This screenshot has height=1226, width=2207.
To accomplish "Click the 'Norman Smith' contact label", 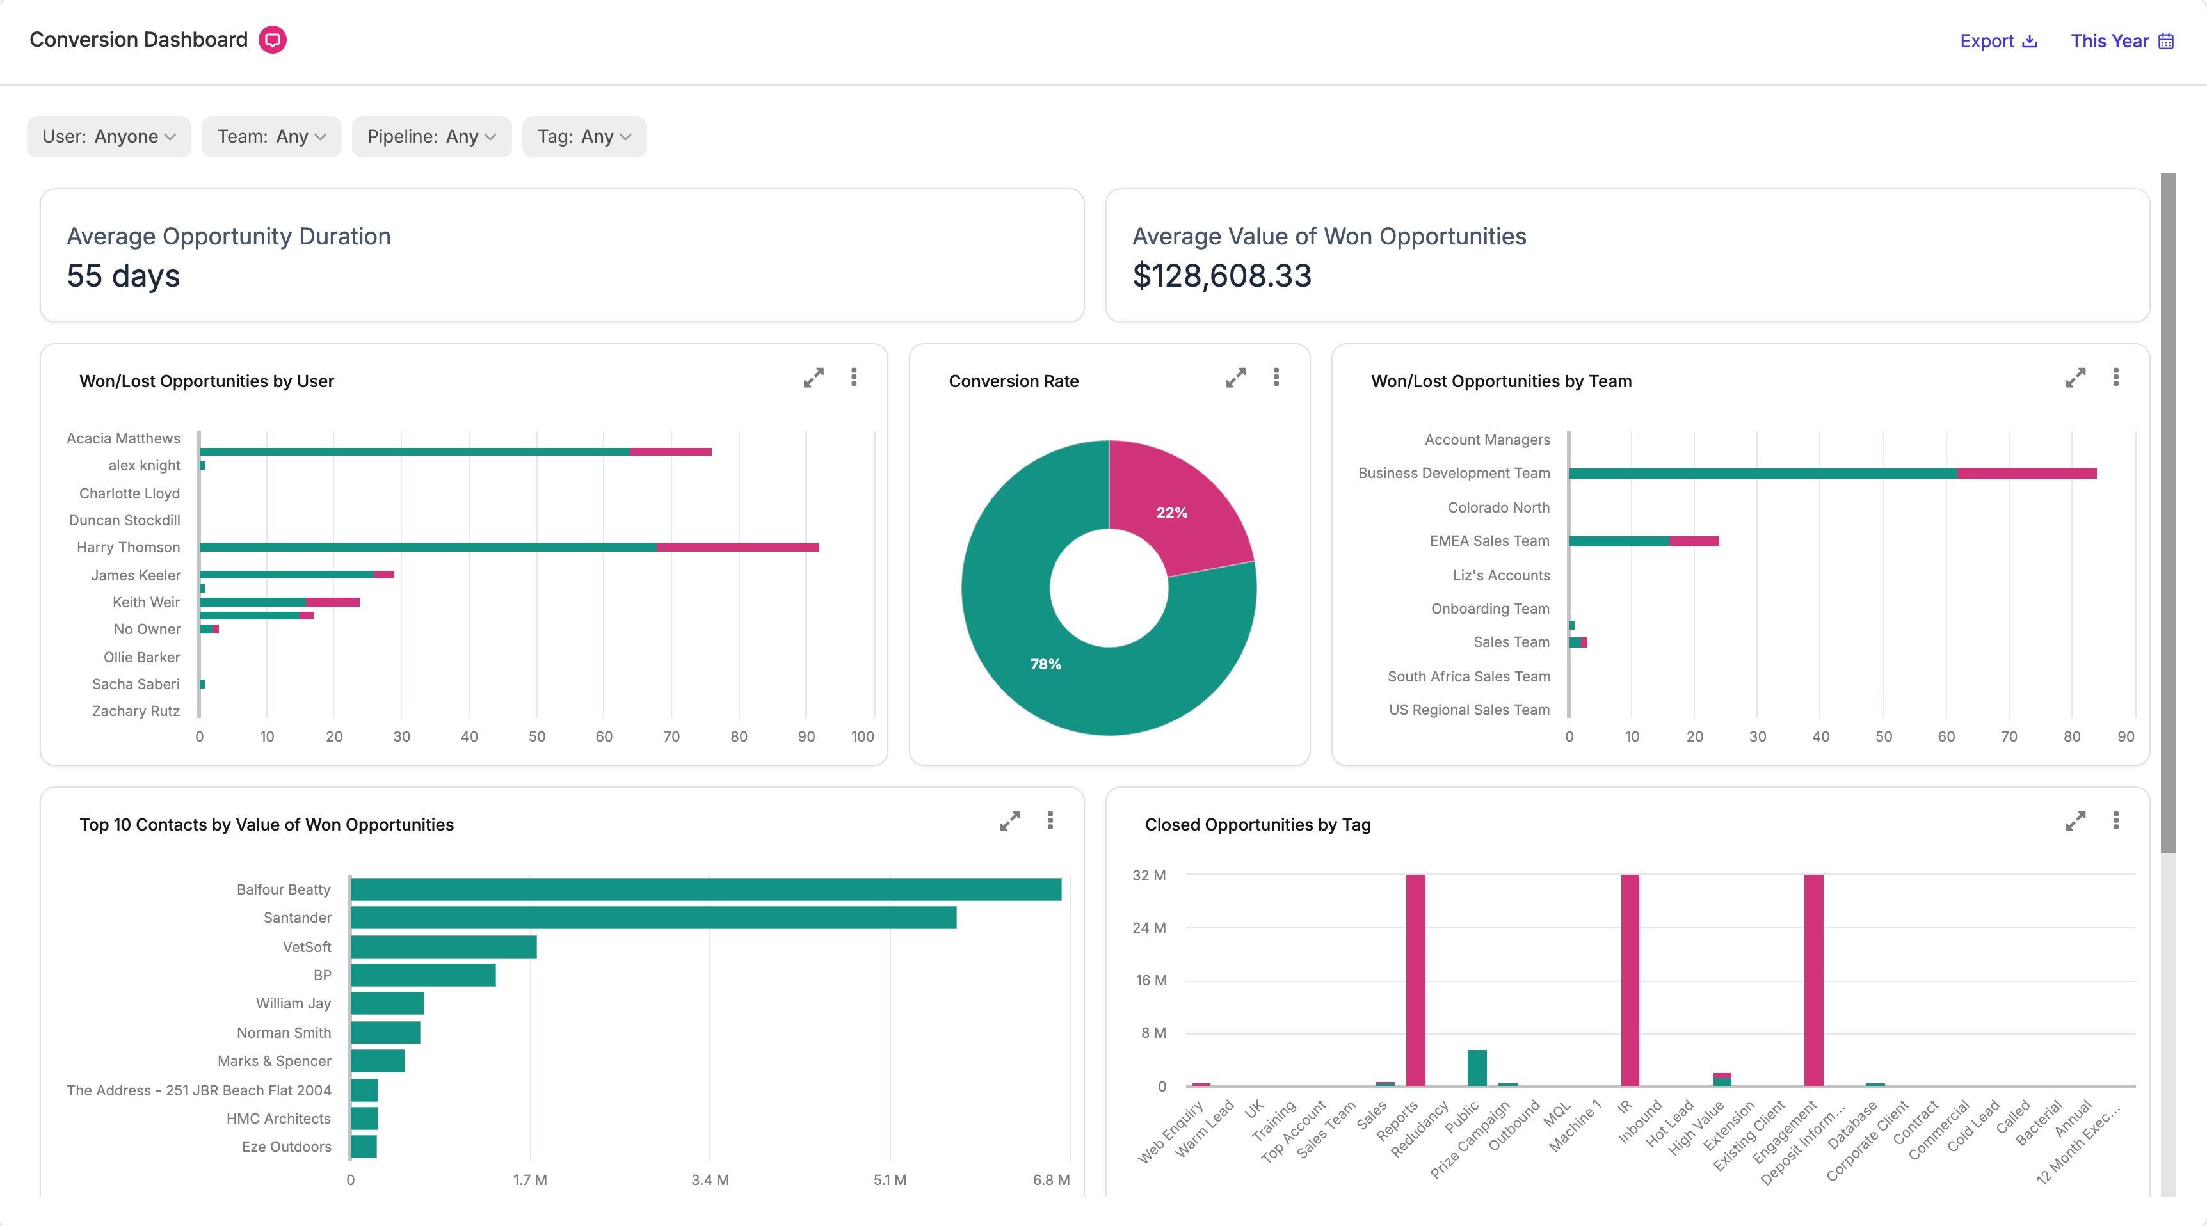I will 284,1032.
